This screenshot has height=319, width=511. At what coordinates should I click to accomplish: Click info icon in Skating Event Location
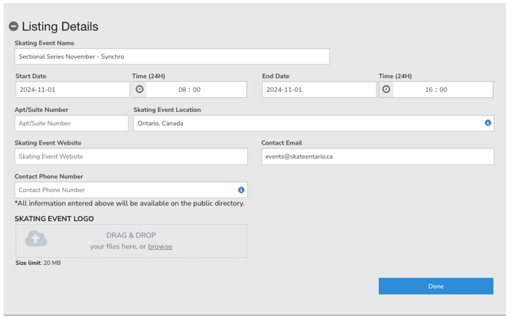click(x=488, y=123)
